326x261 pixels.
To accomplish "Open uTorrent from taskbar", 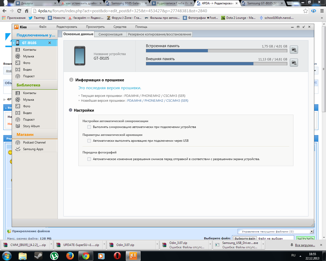I will pyautogui.click(x=54, y=256).
